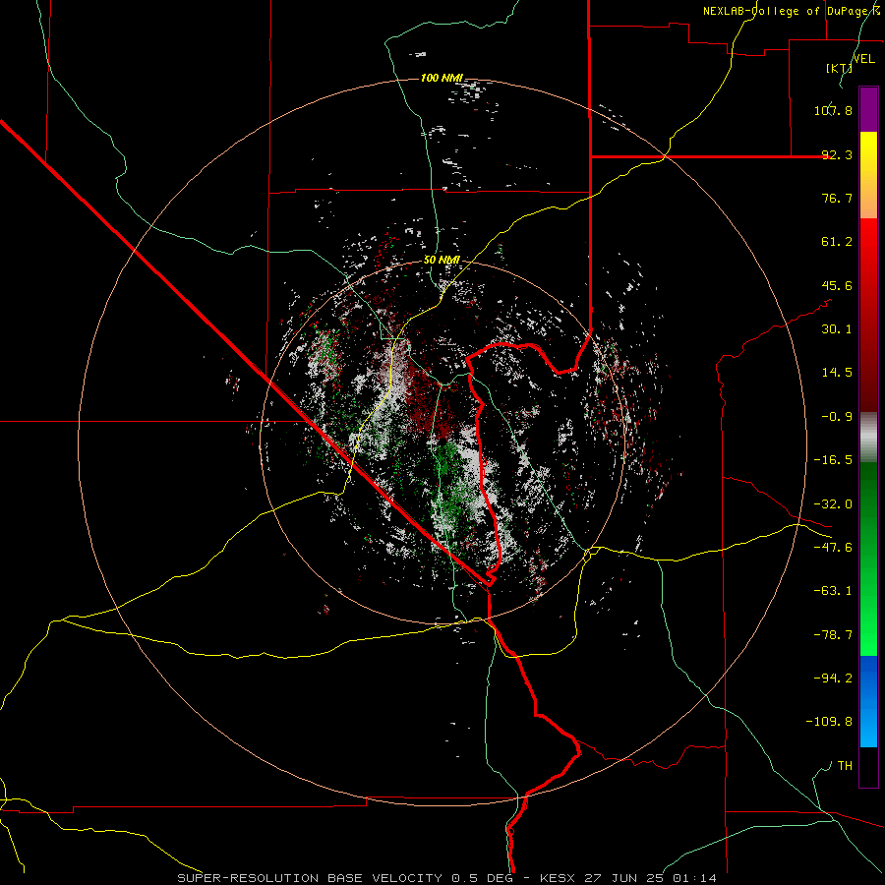
Task: Click the -94.2 legend value
Action: 833,678
